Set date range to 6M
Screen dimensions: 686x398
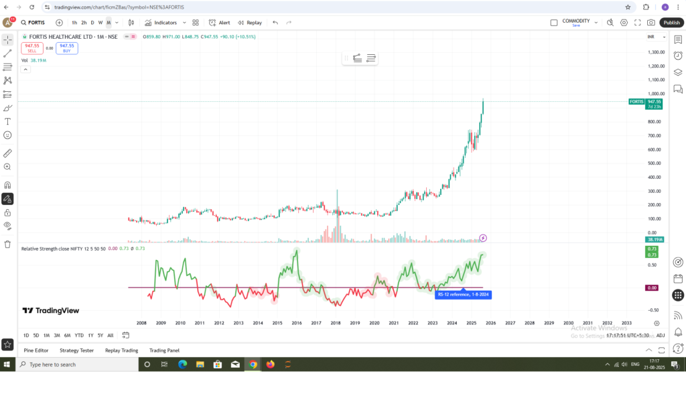coord(67,336)
